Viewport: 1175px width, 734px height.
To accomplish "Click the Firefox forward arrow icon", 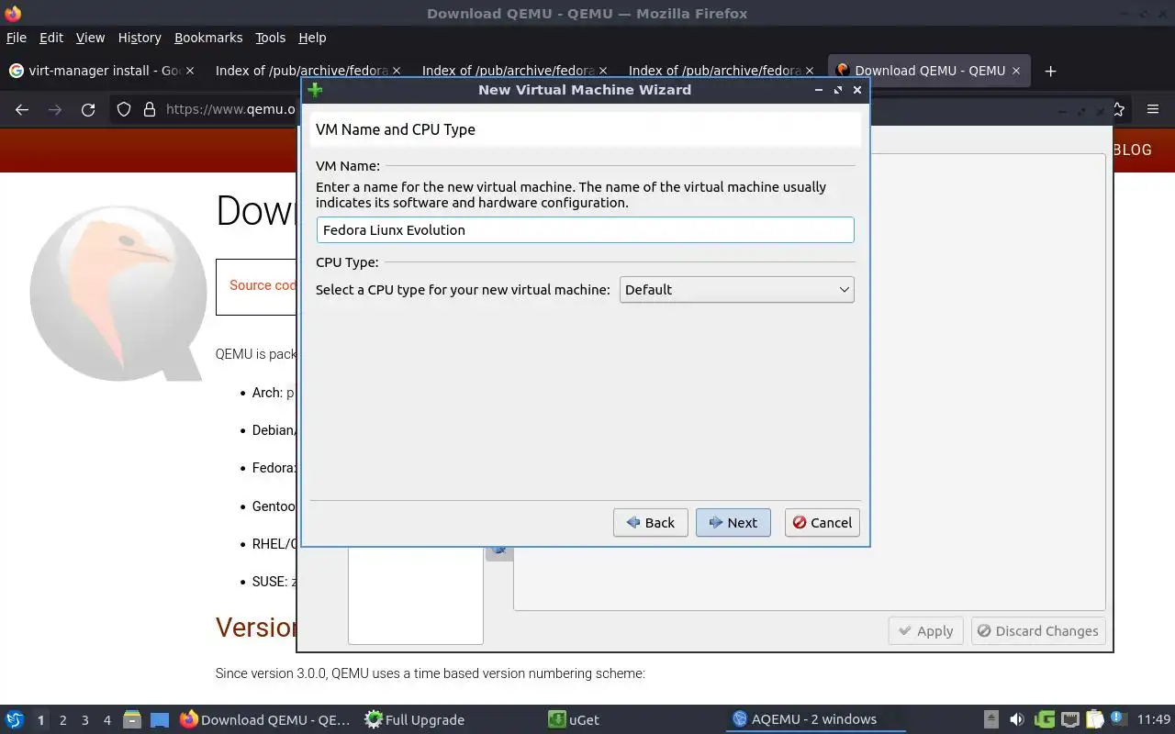I will coord(55,109).
